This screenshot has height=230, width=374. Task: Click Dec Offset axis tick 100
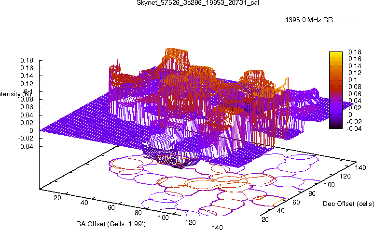330,185
